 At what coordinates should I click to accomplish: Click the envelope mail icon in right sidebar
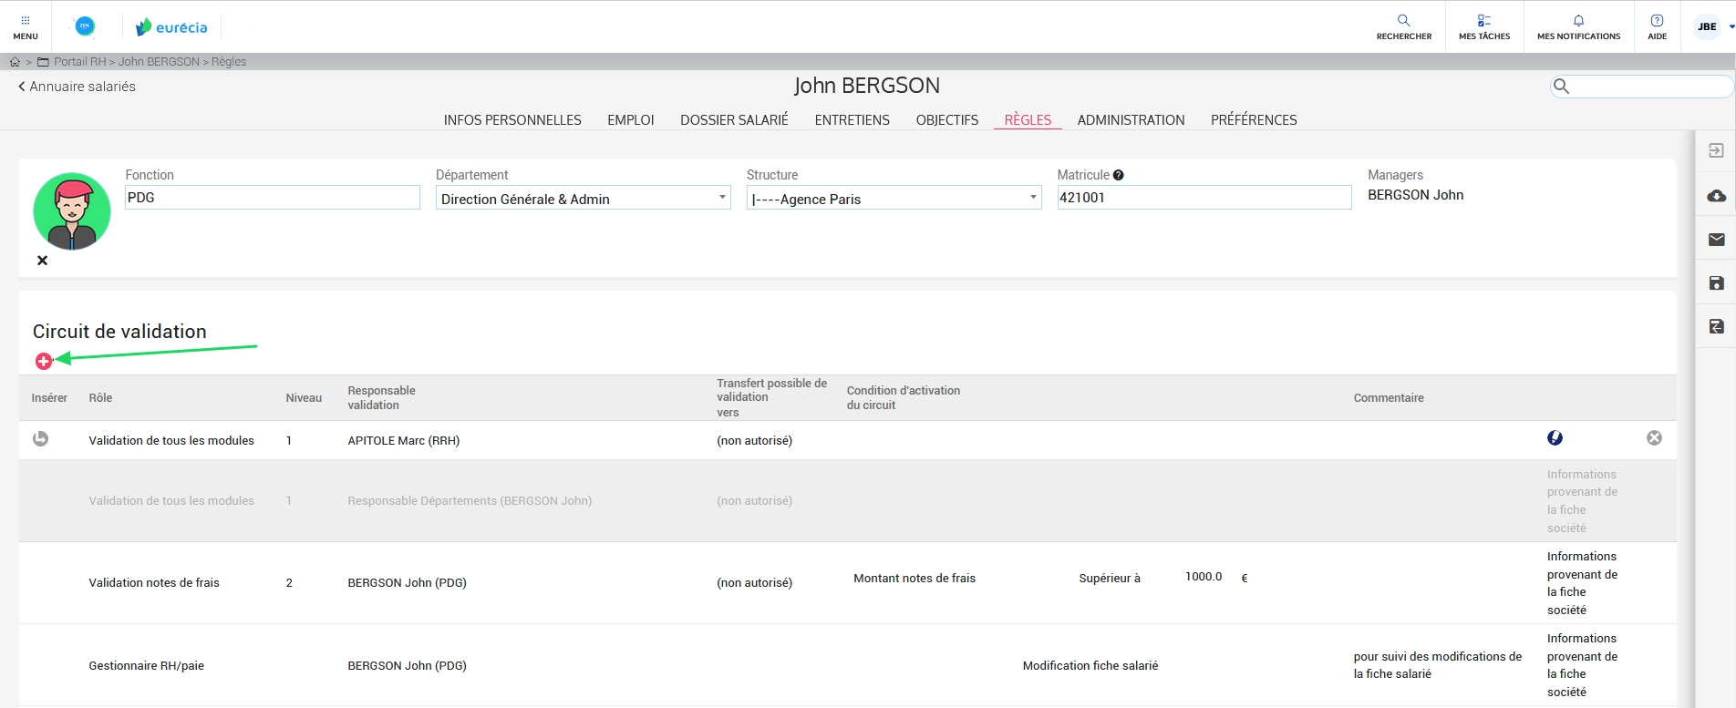(1716, 240)
